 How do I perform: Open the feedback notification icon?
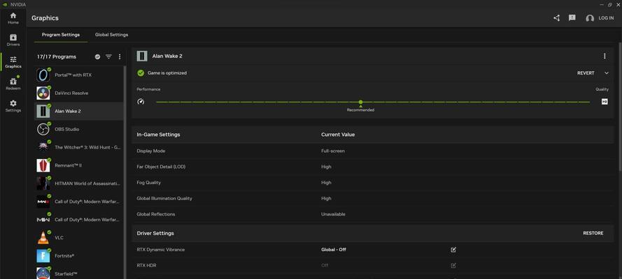click(572, 18)
